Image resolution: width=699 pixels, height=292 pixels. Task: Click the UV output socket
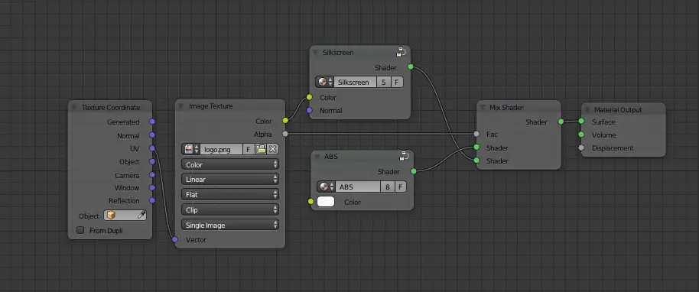pos(152,148)
